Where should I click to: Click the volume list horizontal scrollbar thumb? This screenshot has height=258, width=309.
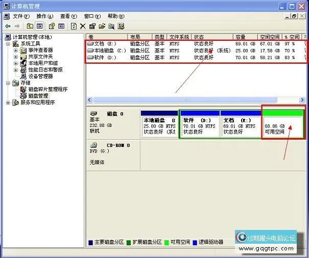point(185,100)
